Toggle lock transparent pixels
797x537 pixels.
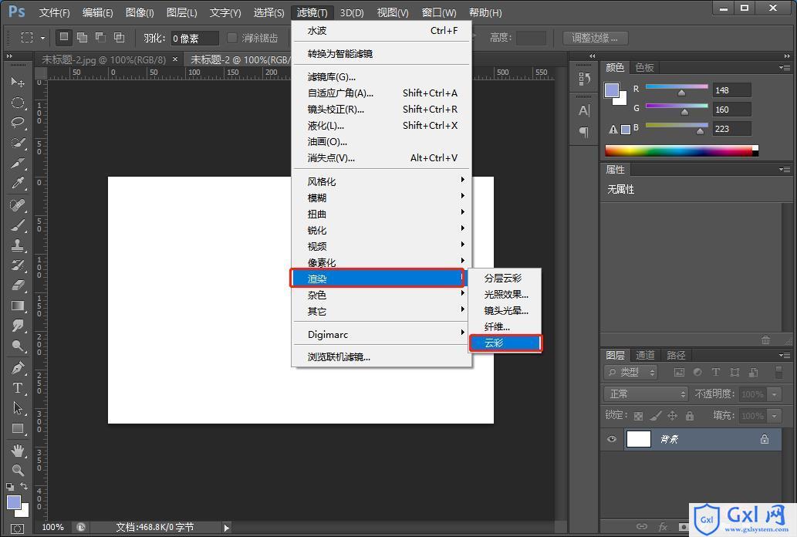(638, 416)
